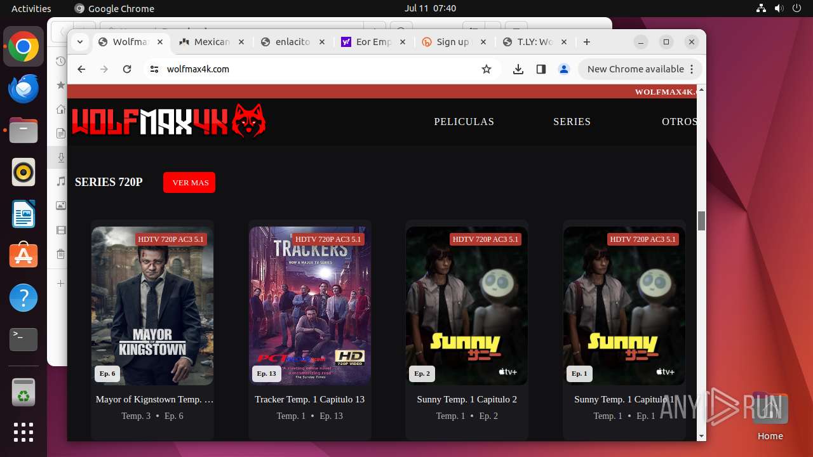This screenshot has height=457, width=813.
Task: Launch Rhythmbox from the dock
Action: (x=24, y=173)
